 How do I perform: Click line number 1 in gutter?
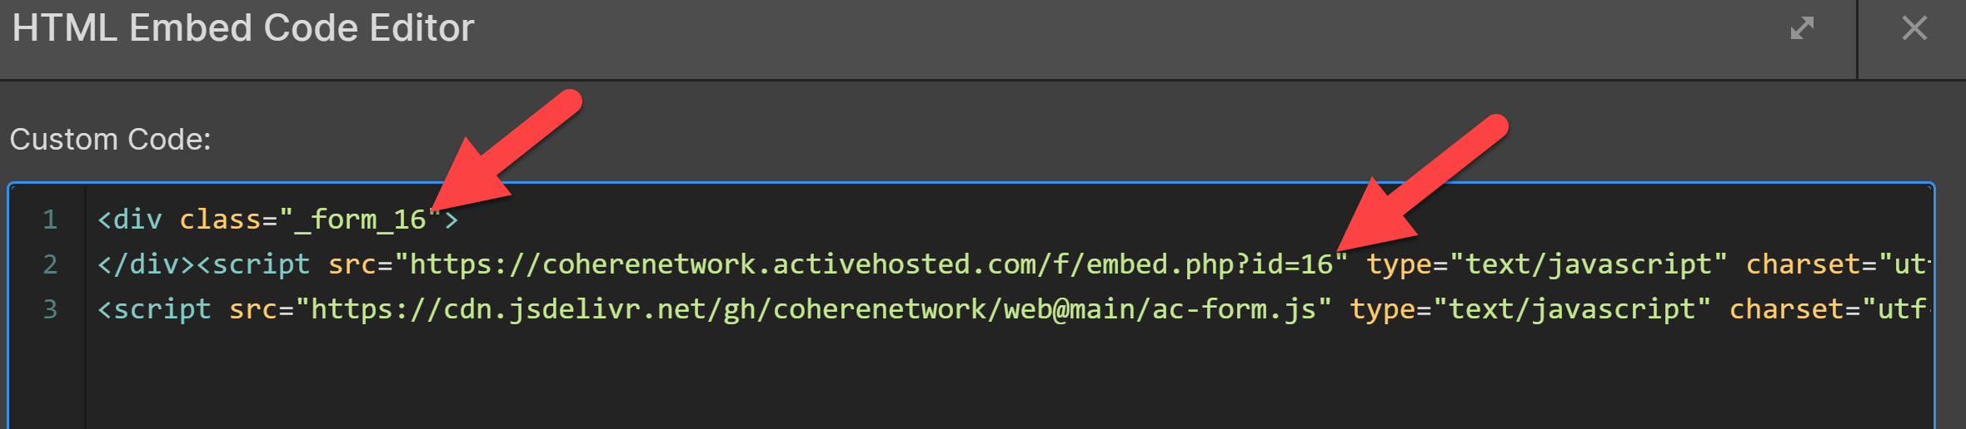(50, 219)
